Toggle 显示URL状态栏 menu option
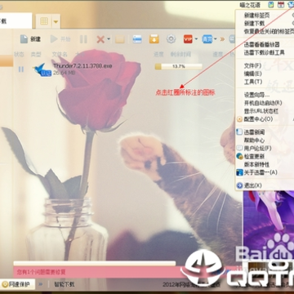Screen dimensions: 294x294 coord(261,111)
